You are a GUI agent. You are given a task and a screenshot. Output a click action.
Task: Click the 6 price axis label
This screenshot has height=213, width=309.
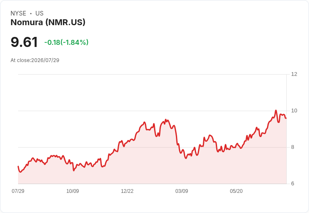293,184
